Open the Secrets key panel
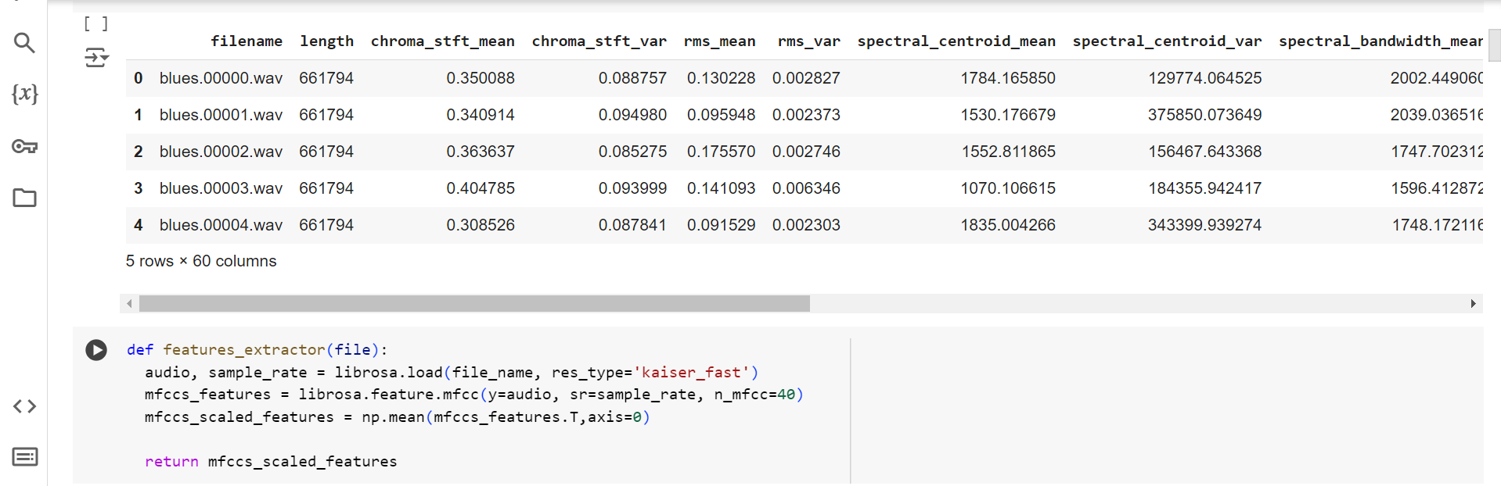Image resolution: width=1501 pixels, height=486 pixels. (24, 146)
